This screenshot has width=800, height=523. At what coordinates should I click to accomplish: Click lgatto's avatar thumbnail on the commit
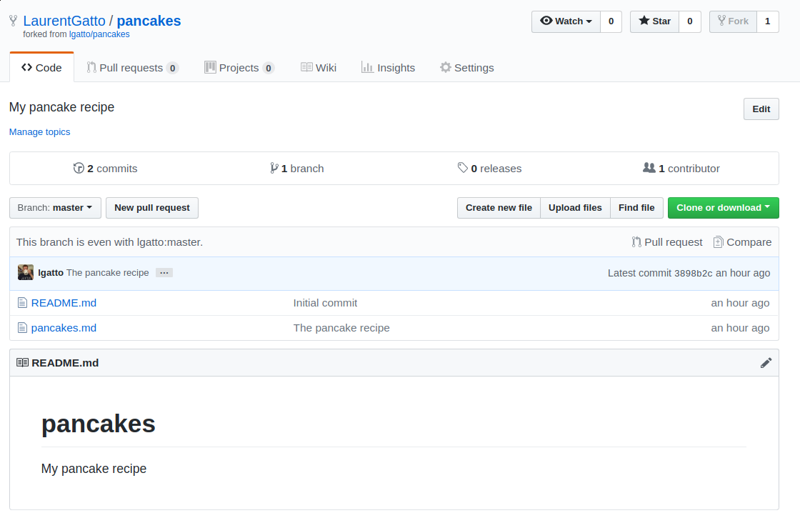pyautogui.click(x=25, y=272)
